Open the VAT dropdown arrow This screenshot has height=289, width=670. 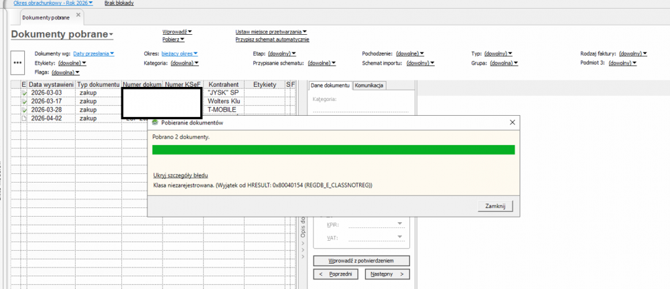[400, 237]
